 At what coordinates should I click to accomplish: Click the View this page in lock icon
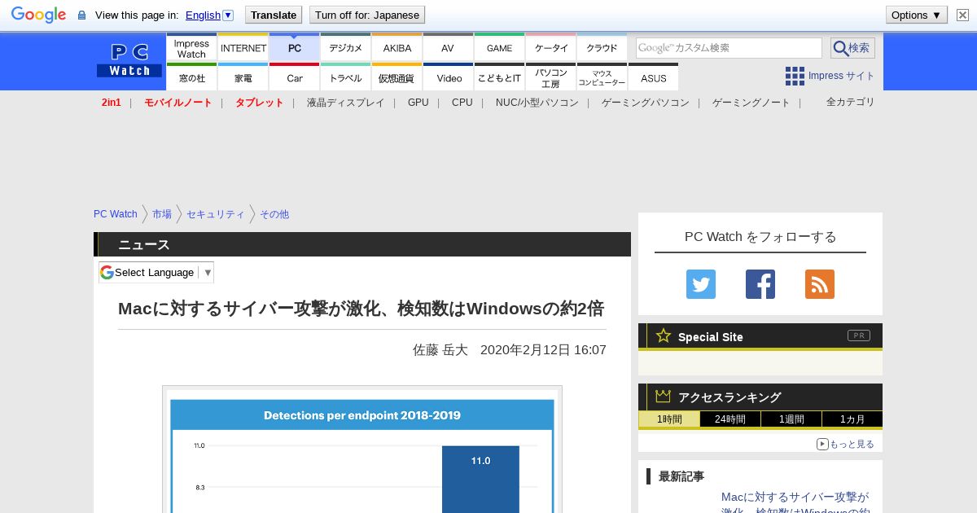(81, 15)
